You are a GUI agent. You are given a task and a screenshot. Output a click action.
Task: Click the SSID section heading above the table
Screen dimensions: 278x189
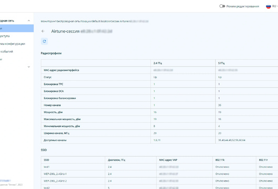pyautogui.click(x=44, y=150)
